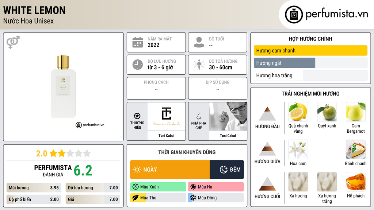Screen dimensions: 374x210
Task: Click the perfumista.vn logo icon in header
Action: click(x=294, y=15)
